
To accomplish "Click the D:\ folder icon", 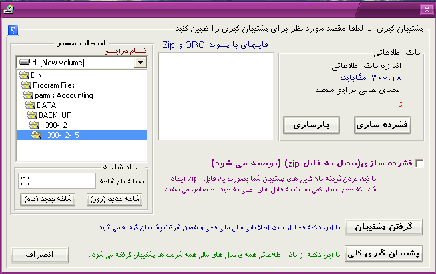I will pyautogui.click(x=24, y=75).
